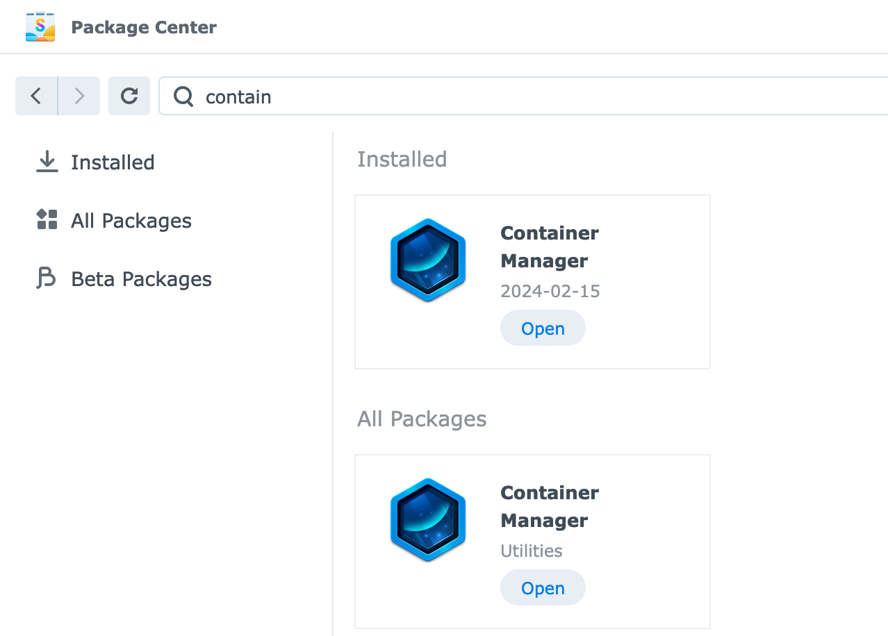Refresh the package list
888x636 pixels.
click(129, 96)
